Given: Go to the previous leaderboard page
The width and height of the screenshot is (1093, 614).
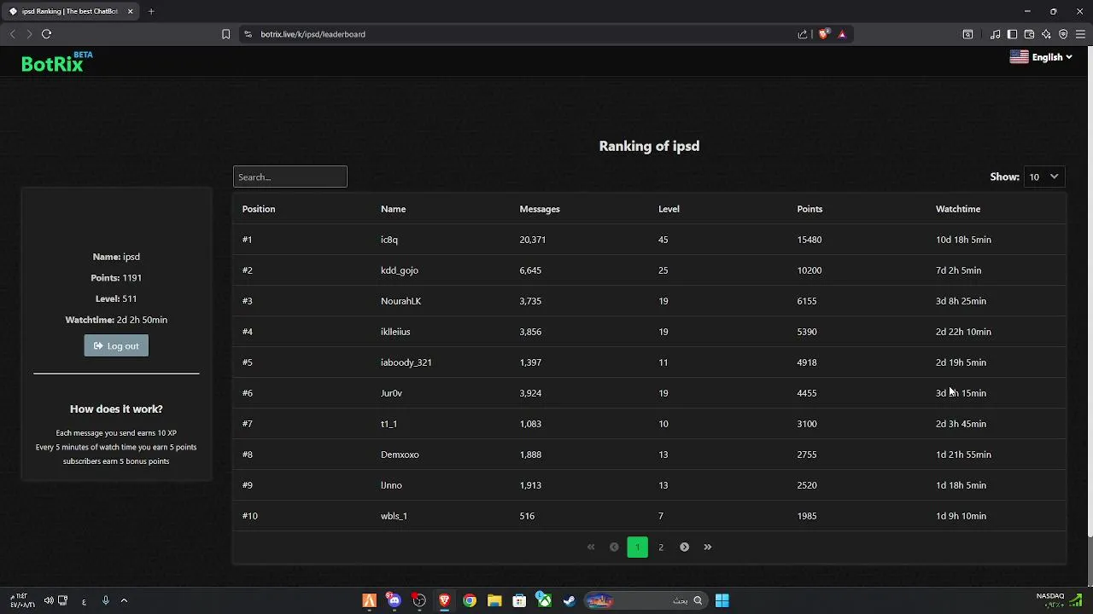Looking at the screenshot, I should (x=614, y=547).
